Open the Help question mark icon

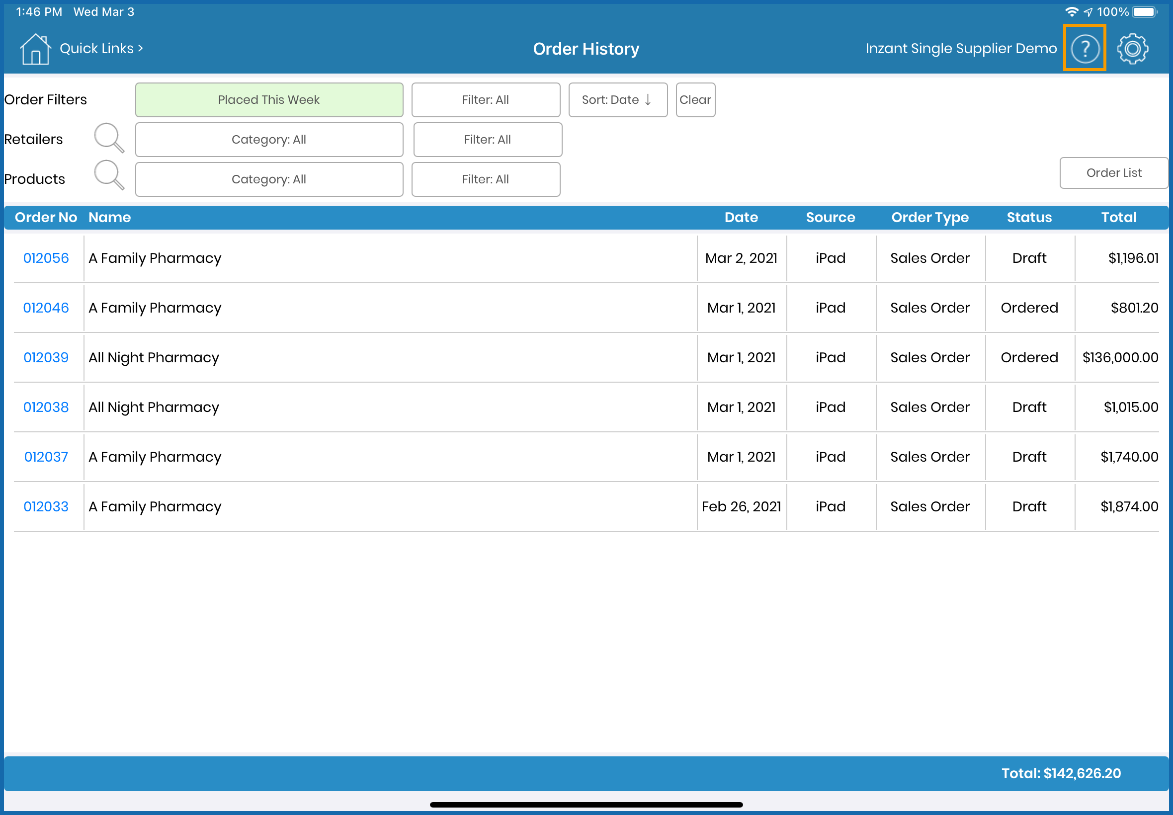[x=1084, y=49]
